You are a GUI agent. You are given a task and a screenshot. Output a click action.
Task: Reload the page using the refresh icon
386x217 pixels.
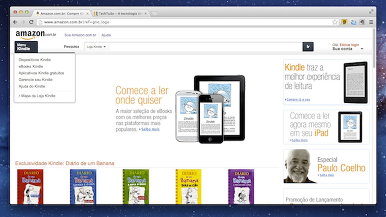coord(31,22)
